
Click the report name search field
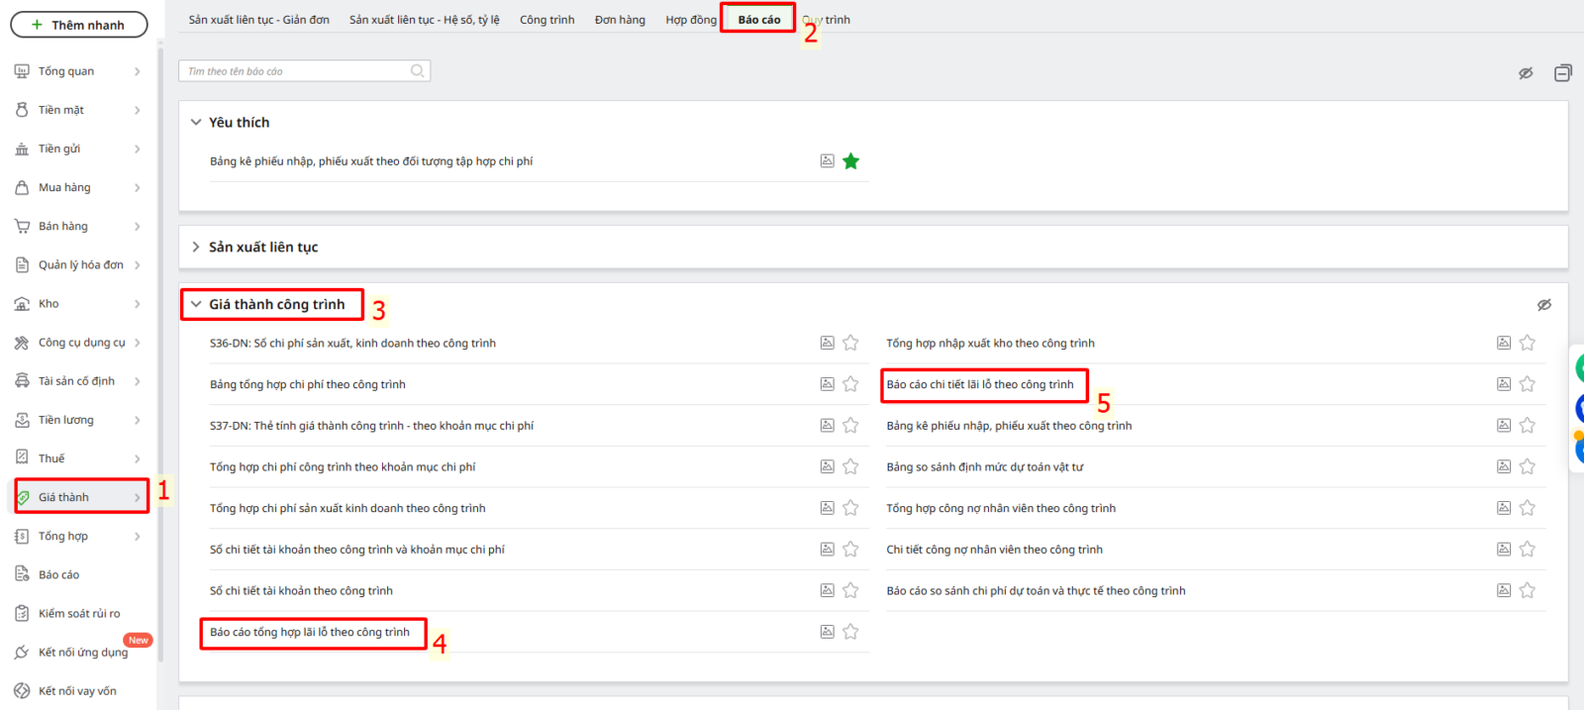(x=295, y=71)
